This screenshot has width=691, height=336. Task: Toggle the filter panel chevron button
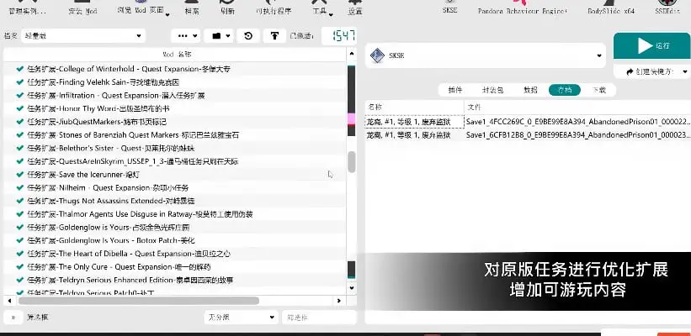(13, 317)
